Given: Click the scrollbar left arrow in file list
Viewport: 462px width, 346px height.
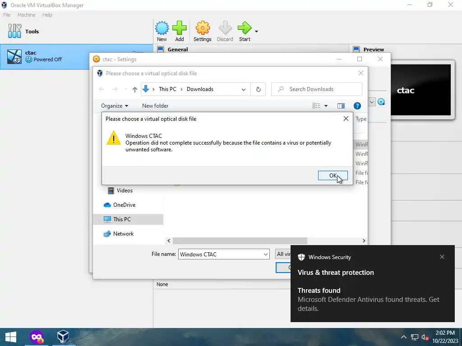Looking at the screenshot, I should pyautogui.click(x=169, y=241).
